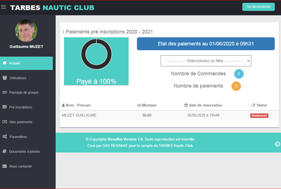The image size is (281, 189).
Task: Click the Nombre de Commandes label
Action: (198, 74)
